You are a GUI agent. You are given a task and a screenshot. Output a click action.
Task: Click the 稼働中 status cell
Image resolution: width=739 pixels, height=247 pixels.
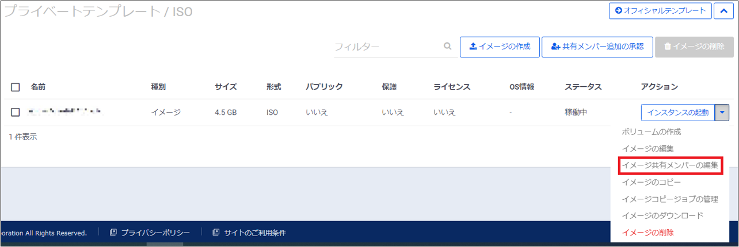click(x=576, y=113)
